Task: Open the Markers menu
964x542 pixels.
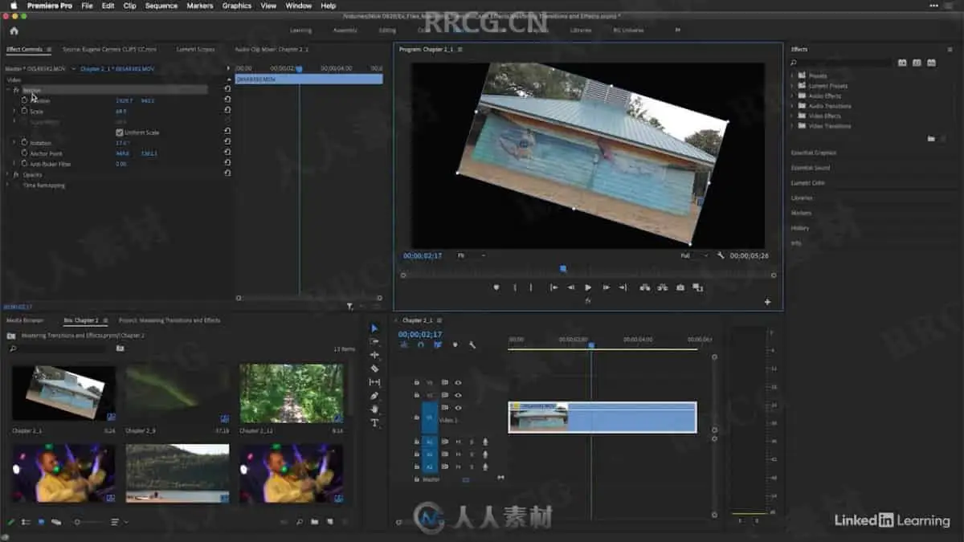Action: (200, 6)
